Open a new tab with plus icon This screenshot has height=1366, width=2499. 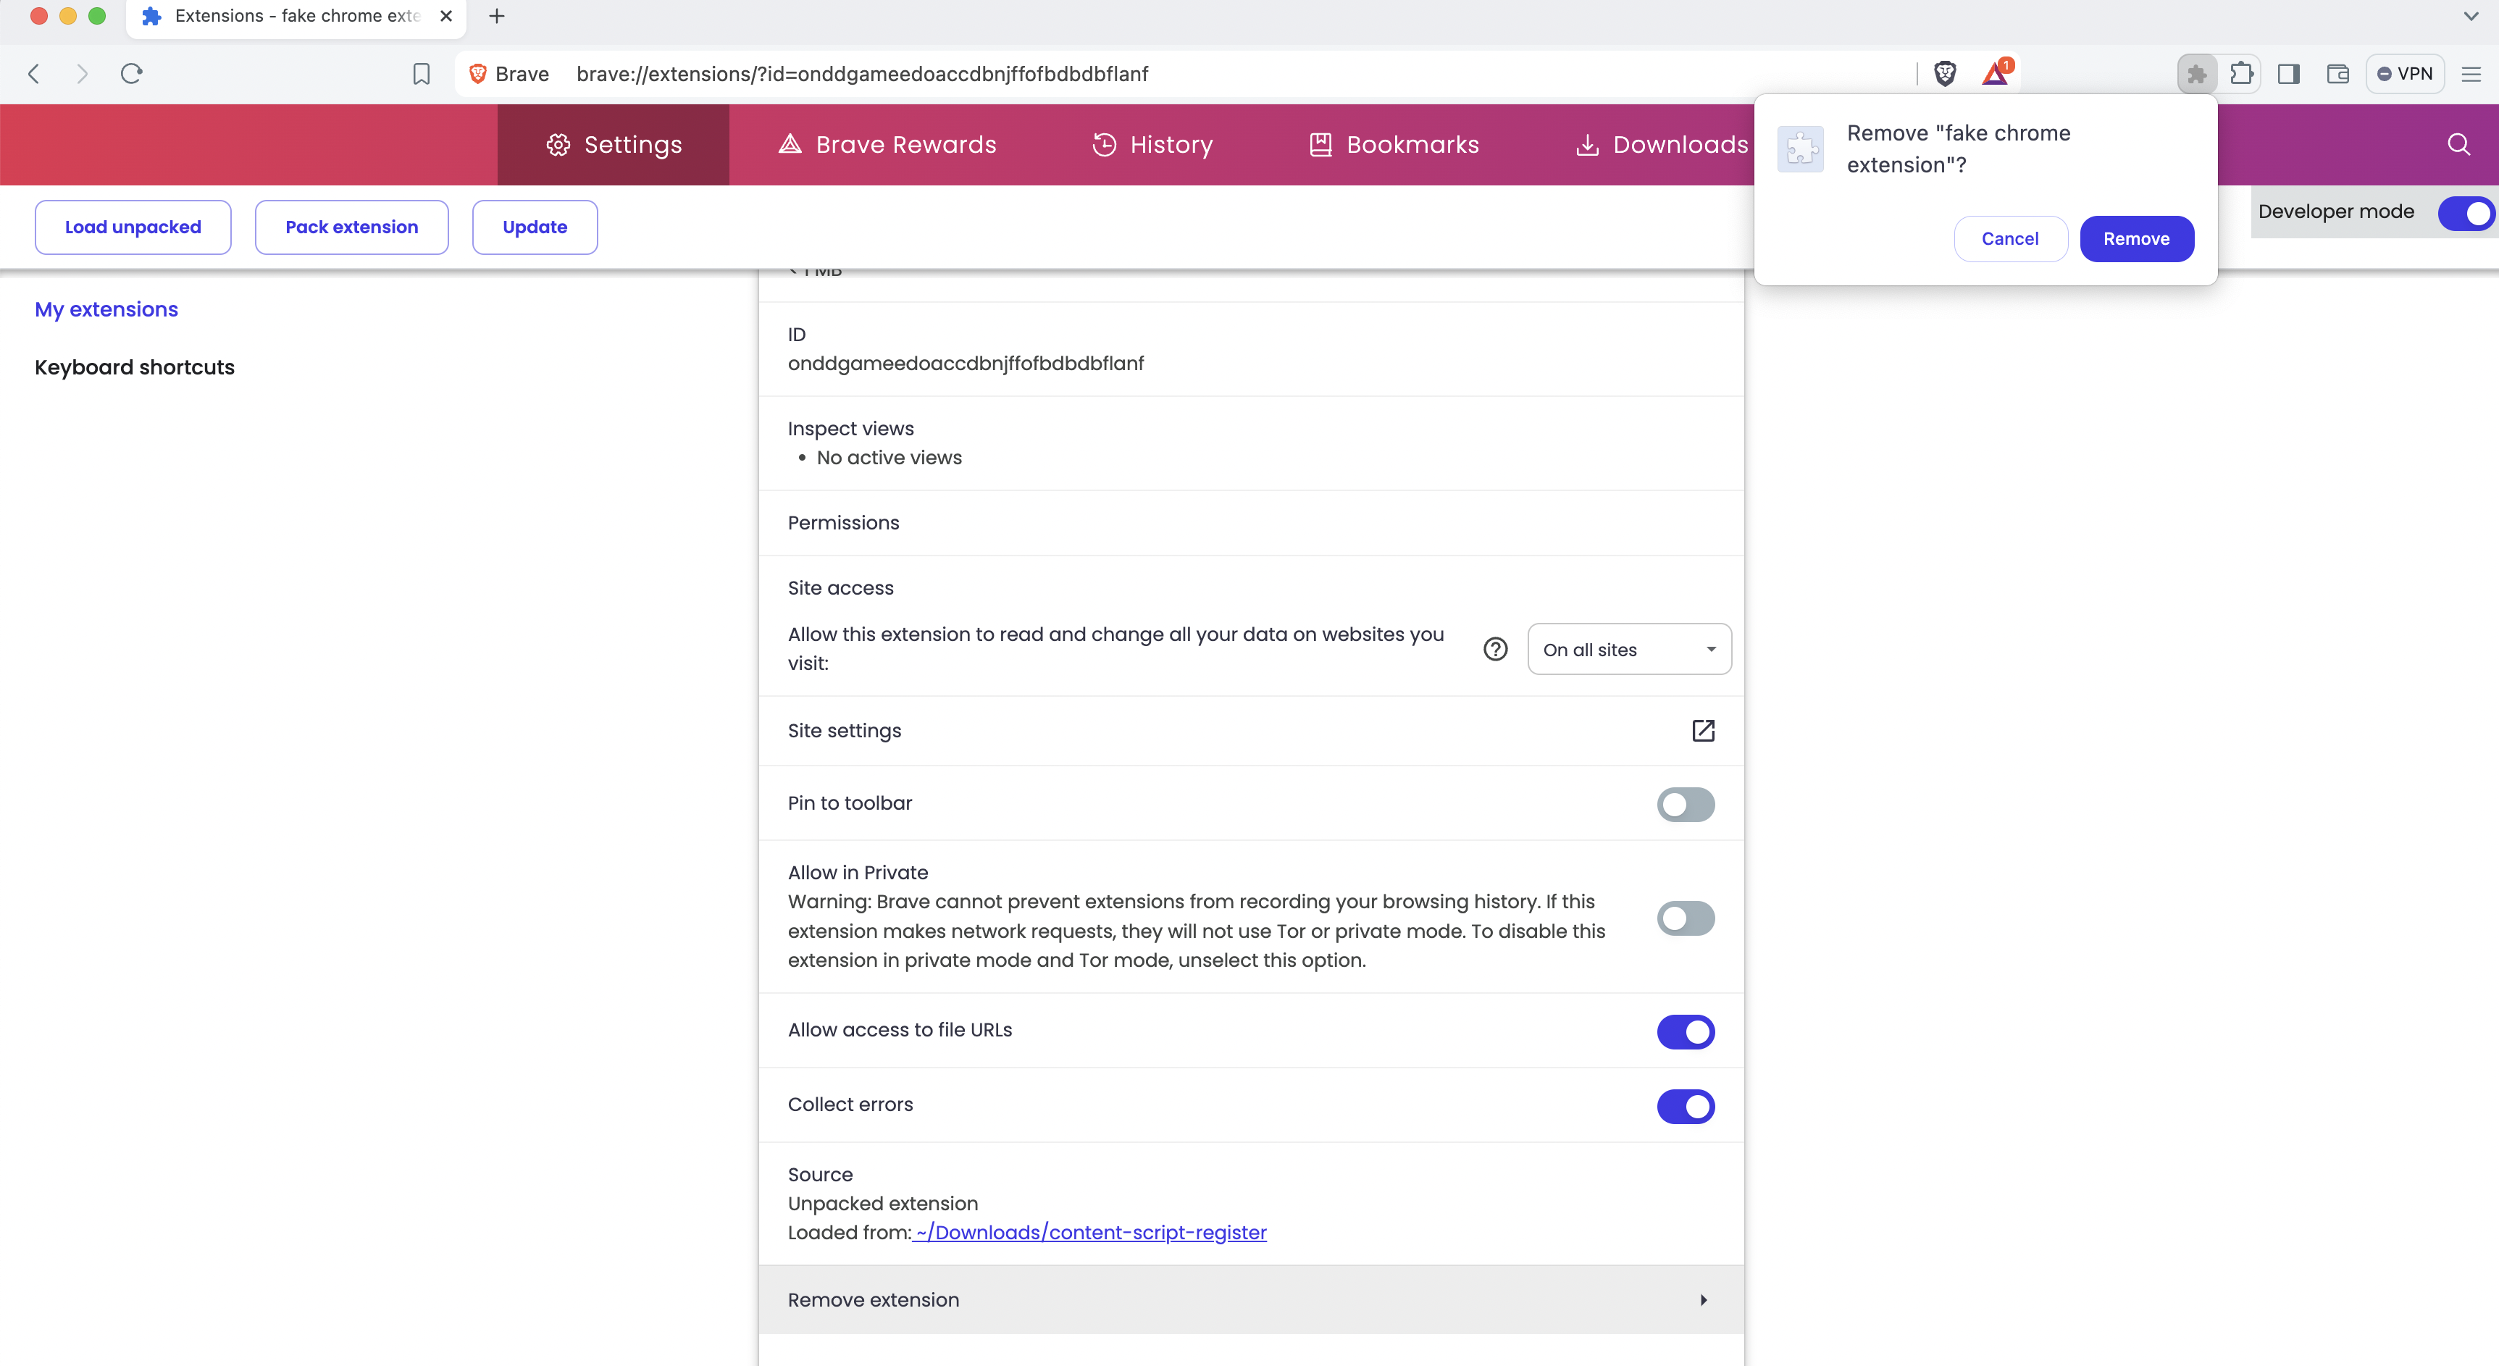pyautogui.click(x=497, y=17)
